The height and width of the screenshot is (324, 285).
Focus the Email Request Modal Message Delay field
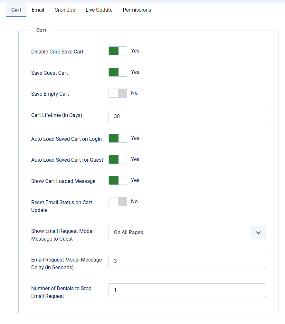[x=187, y=262]
